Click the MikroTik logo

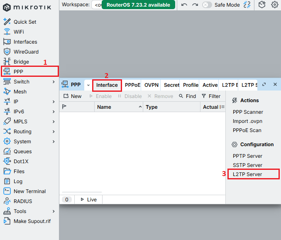(27, 7)
